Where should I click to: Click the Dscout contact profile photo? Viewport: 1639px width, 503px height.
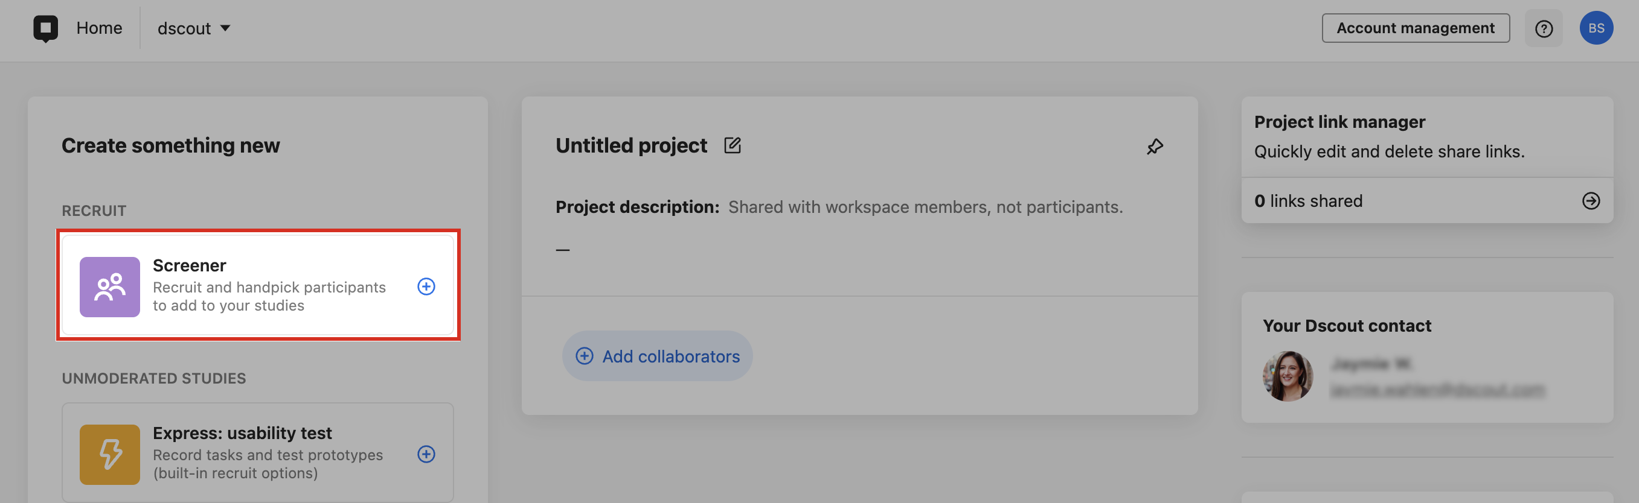tap(1287, 376)
